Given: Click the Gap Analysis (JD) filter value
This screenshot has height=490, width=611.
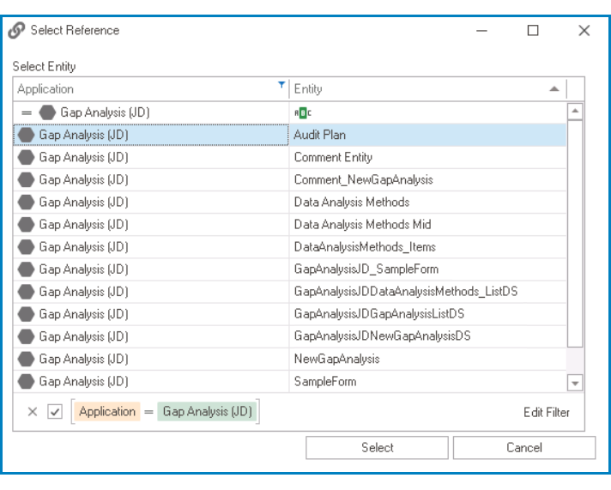Looking at the screenshot, I should [208, 412].
